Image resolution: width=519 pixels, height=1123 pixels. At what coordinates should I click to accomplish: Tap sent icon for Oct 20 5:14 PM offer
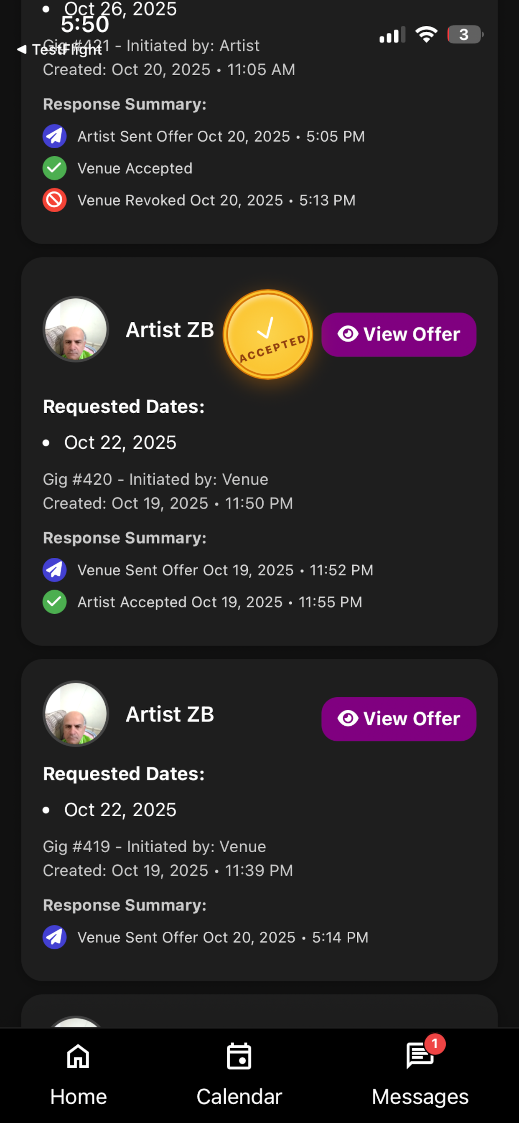[x=54, y=937]
